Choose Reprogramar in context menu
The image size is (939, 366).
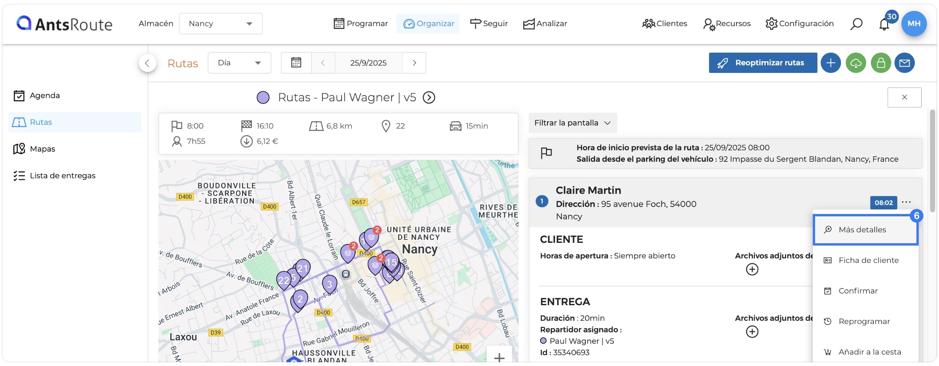coord(866,322)
